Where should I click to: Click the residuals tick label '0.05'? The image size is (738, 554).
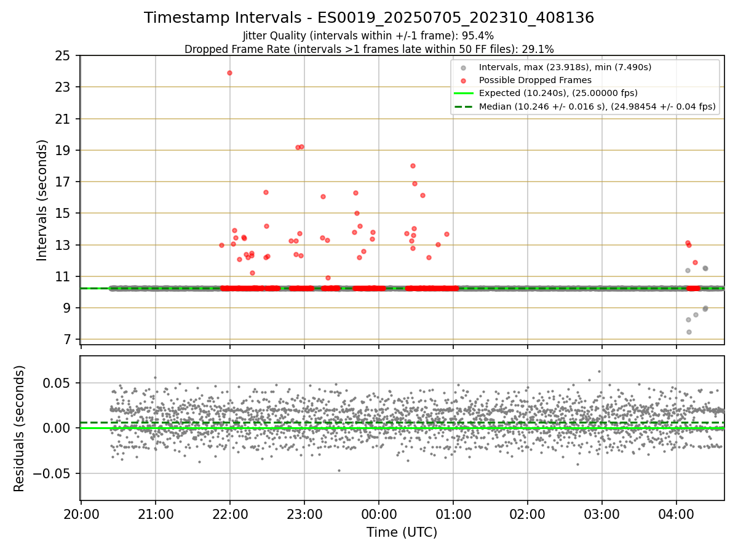(58, 383)
